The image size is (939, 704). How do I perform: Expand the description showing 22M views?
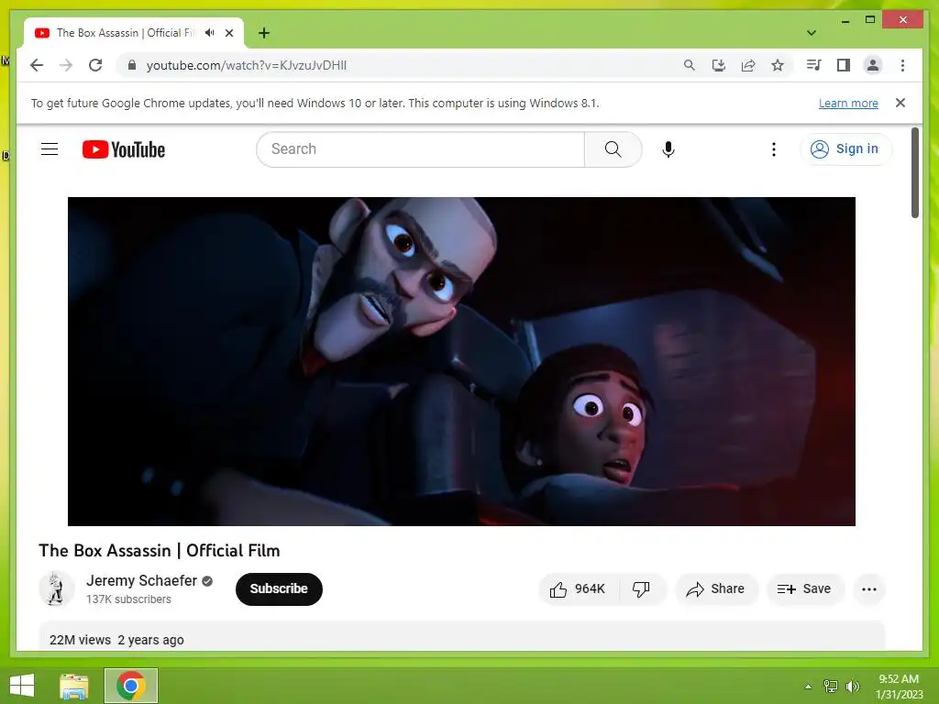click(x=461, y=637)
